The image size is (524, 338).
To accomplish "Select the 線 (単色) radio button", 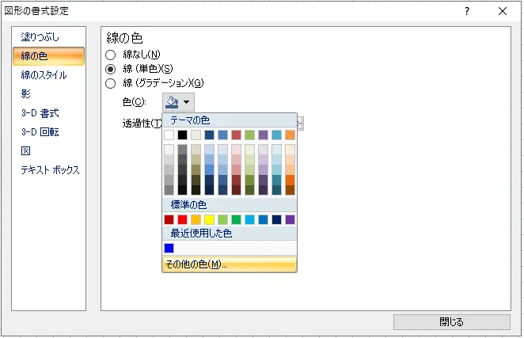I will (111, 69).
